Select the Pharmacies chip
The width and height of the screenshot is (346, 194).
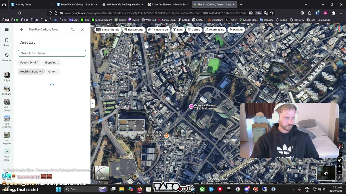point(214,30)
